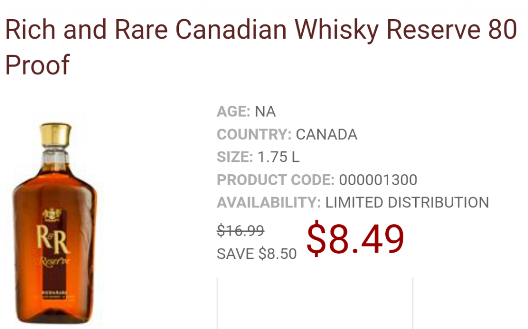Click the COUNTRY label

click(x=254, y=135)
